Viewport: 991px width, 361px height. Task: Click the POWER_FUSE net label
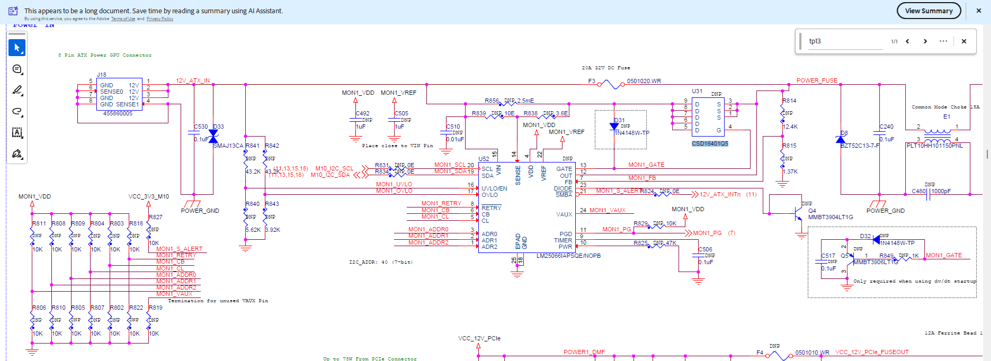(817, 80)
